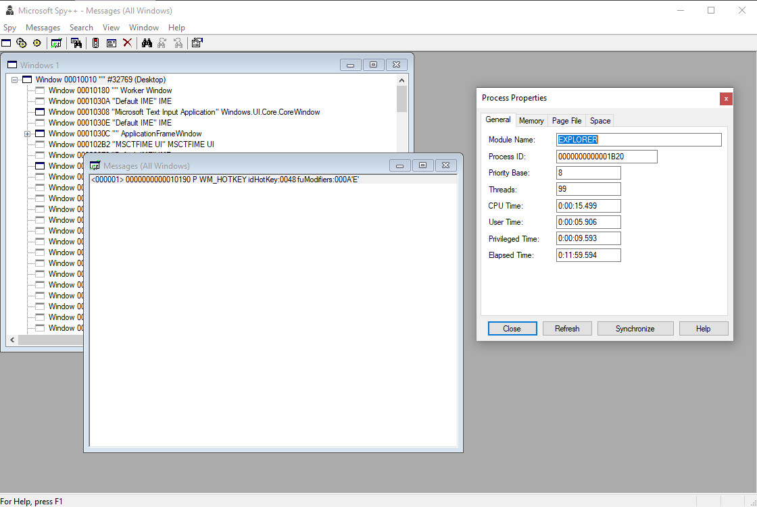The height and width of the screenshot is (507, 757).
Task: Click the User Time field
Action: (589, 222)
